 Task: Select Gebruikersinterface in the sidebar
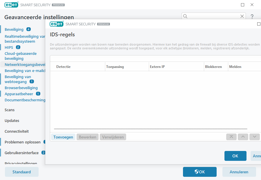[x=21, y=152]
